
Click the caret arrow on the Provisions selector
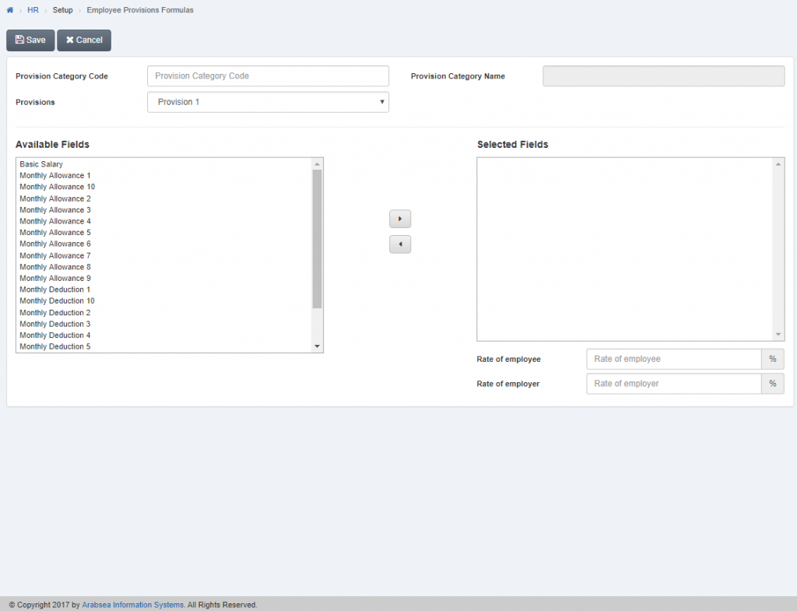381,101
